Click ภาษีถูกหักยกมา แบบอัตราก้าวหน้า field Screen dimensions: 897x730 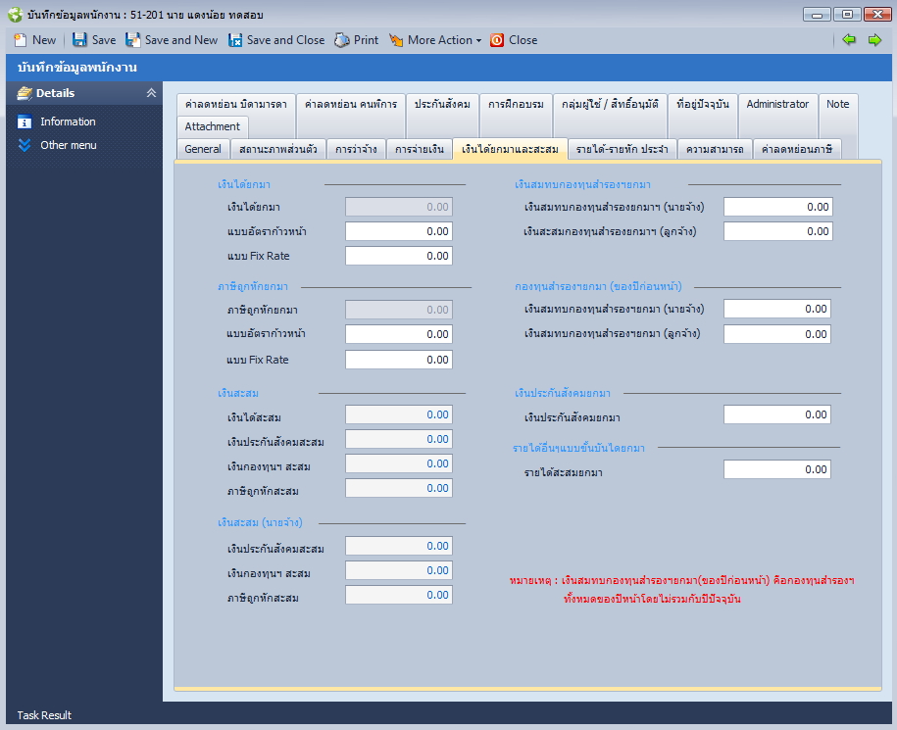399,334
